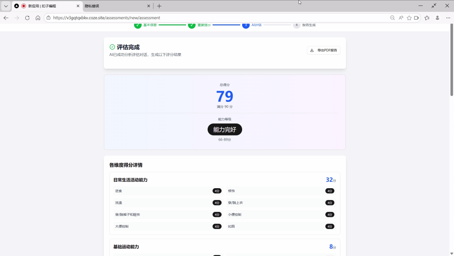Viewport: 454px width, 256px height.
Task: Reload the page with refresh icon
Action: pyautogui.click(x=27, y=18)
